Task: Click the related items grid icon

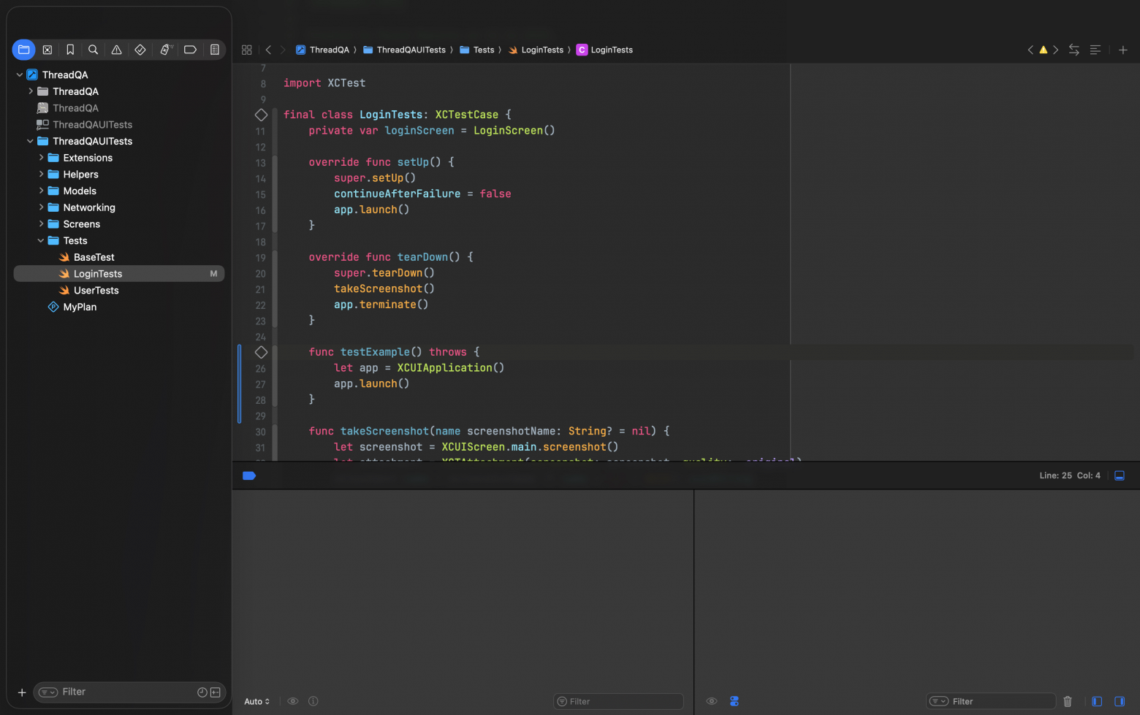Action: (246, 50)
